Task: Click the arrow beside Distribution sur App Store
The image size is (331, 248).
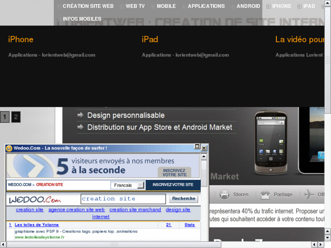Action: tap(80, 127)
